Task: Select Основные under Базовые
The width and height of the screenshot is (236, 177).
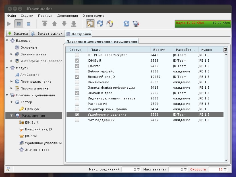Action: tap(26, 47)
